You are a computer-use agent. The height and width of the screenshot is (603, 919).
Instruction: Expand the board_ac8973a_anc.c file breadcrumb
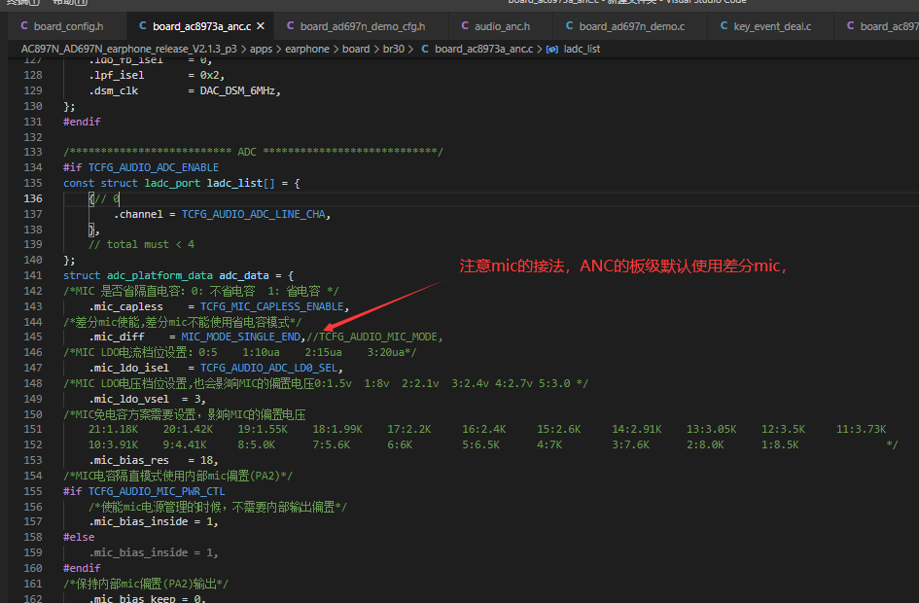coord(483,49)
